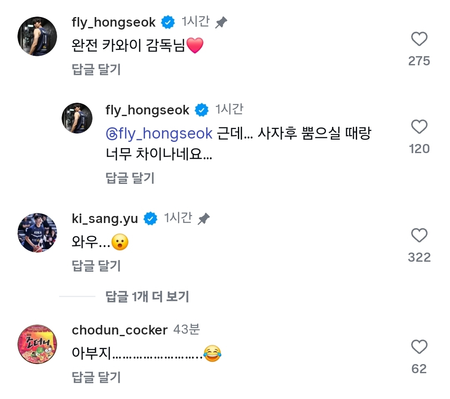450x399 pixels.
Task: Like chodun_cocker's 아부지 comment
Action: [x=419, y=347]
